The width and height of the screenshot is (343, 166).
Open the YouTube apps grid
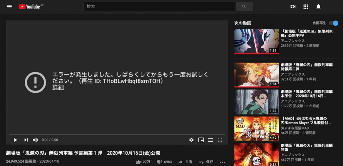point(305,7)
